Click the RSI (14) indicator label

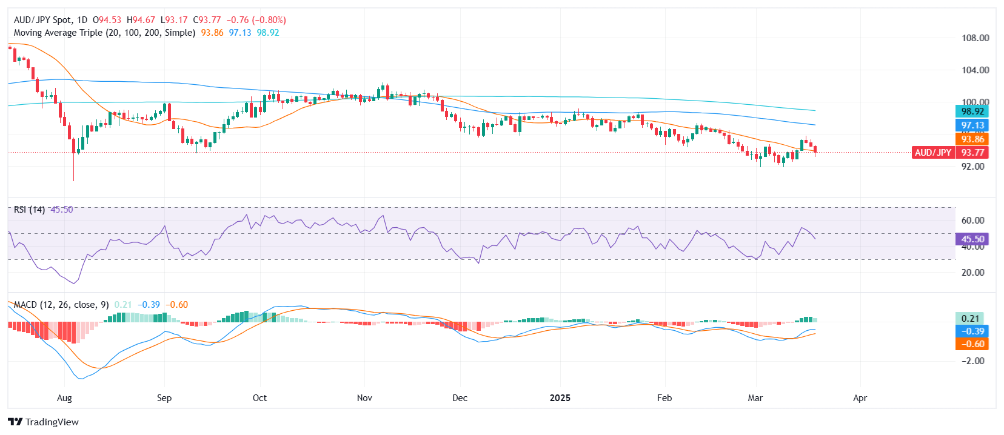(29, 210)
